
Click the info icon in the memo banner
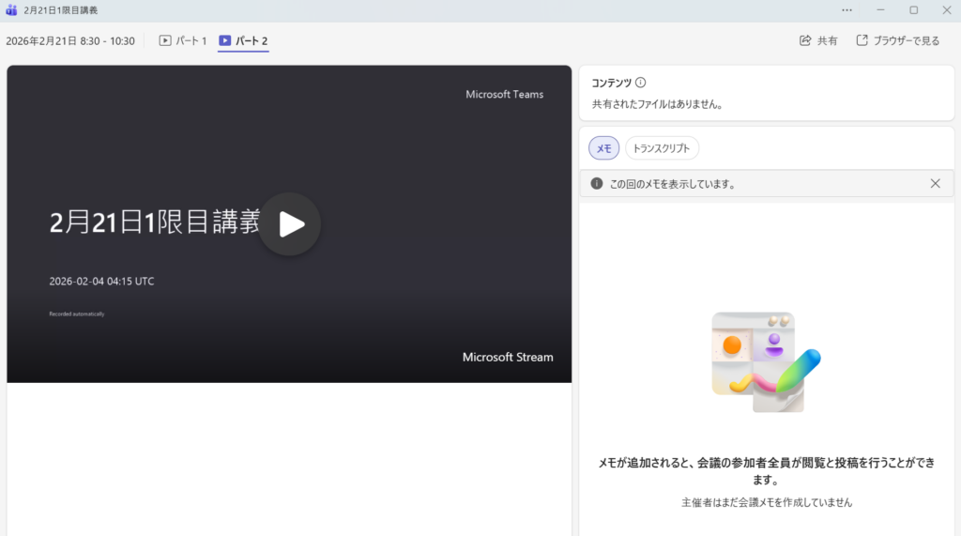[597, 184]
